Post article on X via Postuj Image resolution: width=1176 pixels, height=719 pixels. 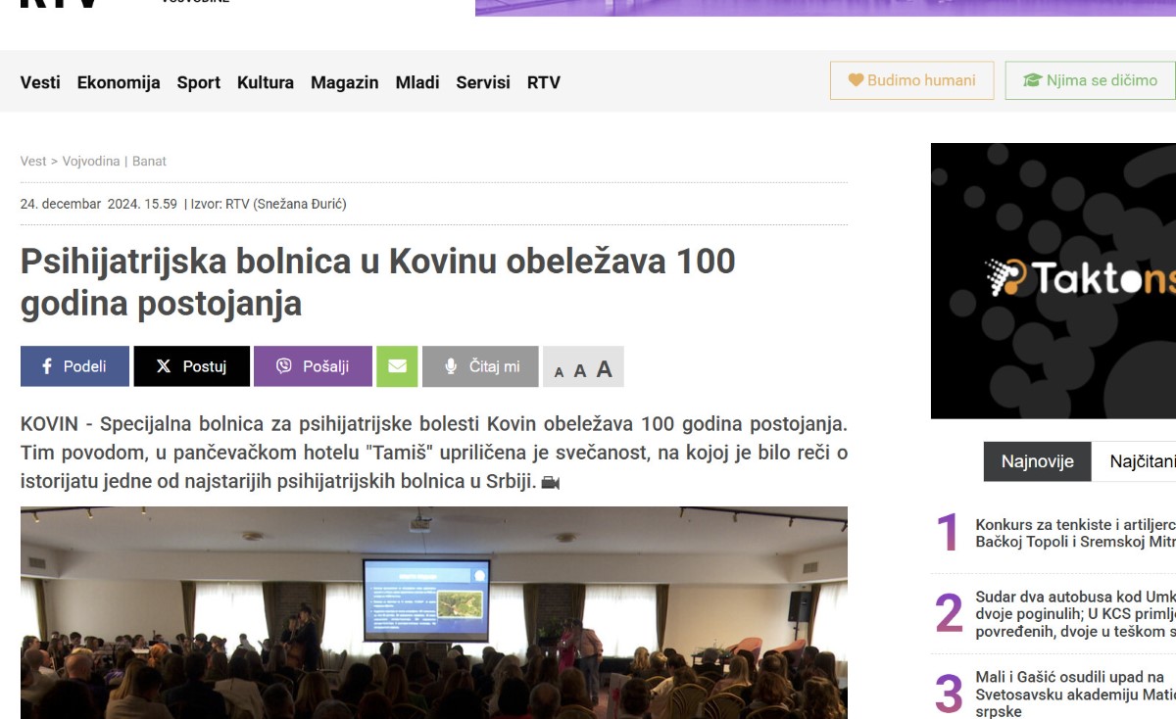pyautogui.click(x=192, y=366)
